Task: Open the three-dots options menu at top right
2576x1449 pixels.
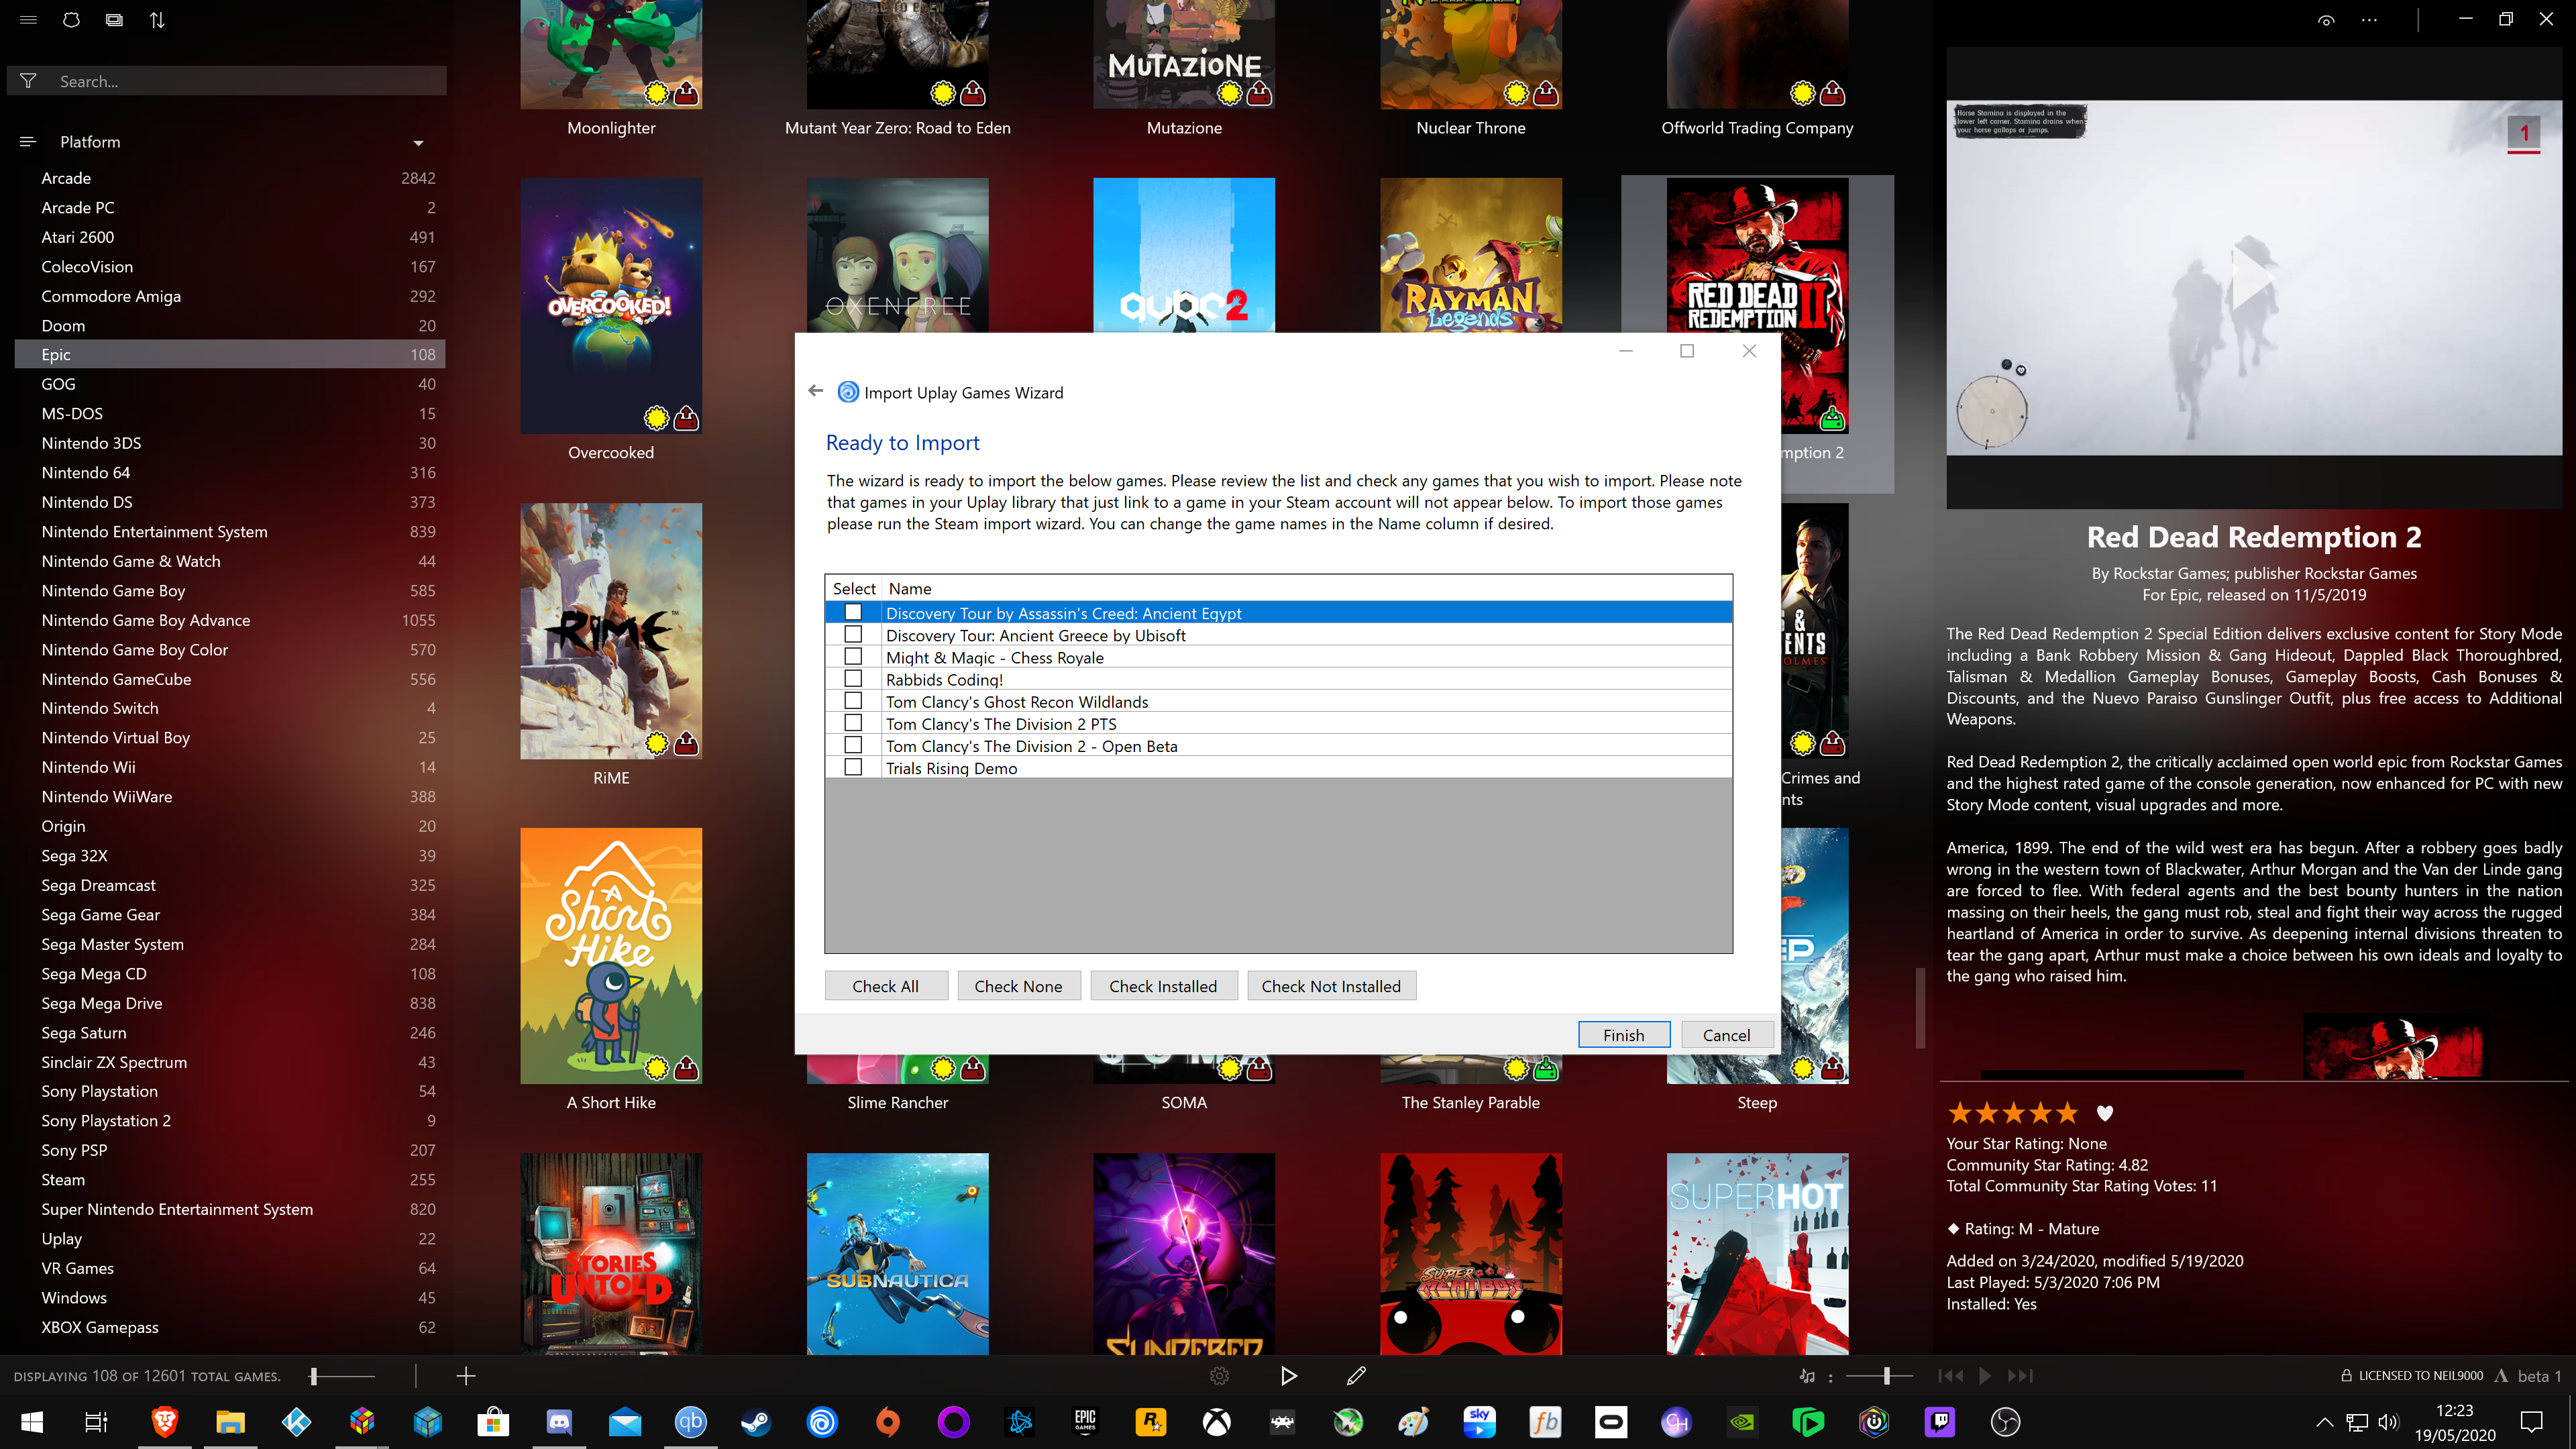Action: click(2369, 20)
